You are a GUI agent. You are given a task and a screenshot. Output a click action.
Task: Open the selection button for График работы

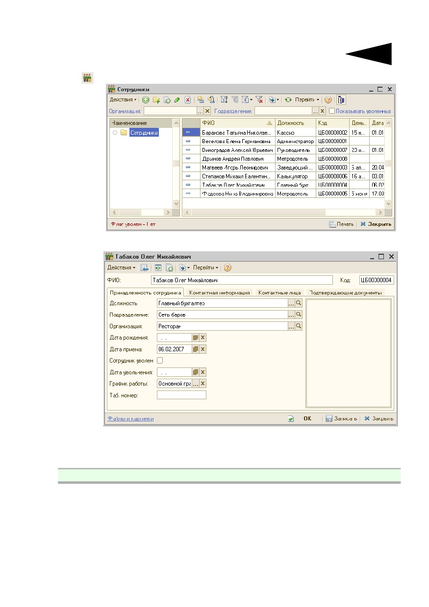195,384
